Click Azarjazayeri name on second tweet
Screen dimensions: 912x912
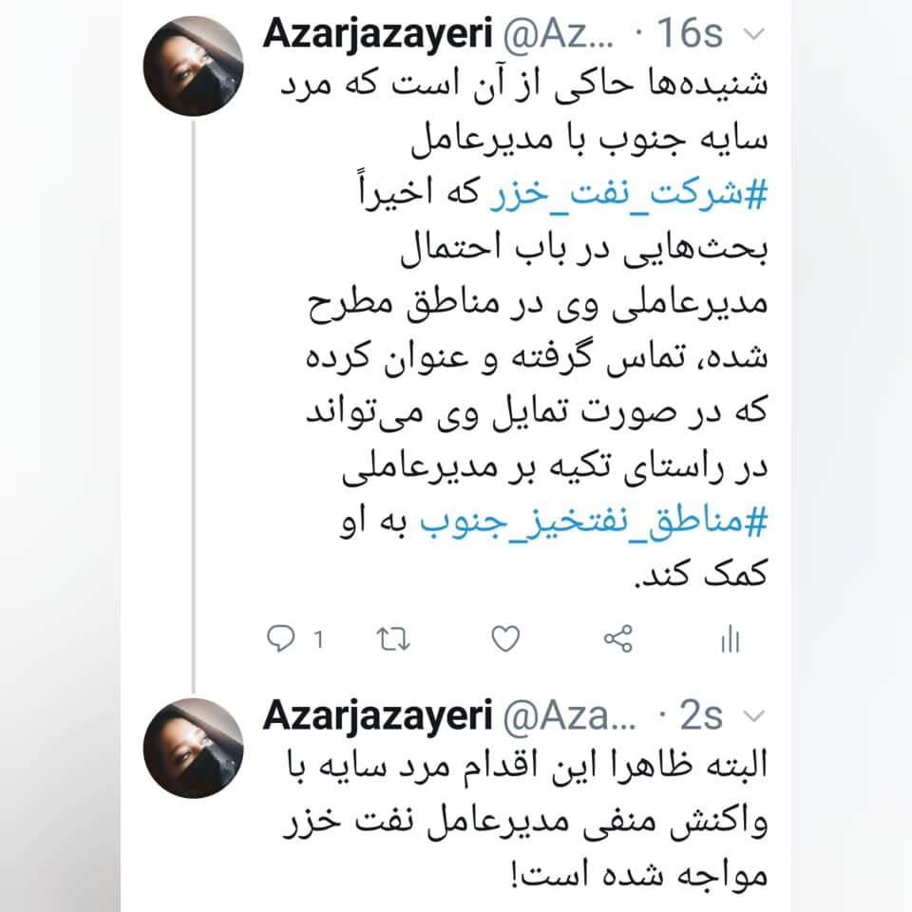coord(378,714)
